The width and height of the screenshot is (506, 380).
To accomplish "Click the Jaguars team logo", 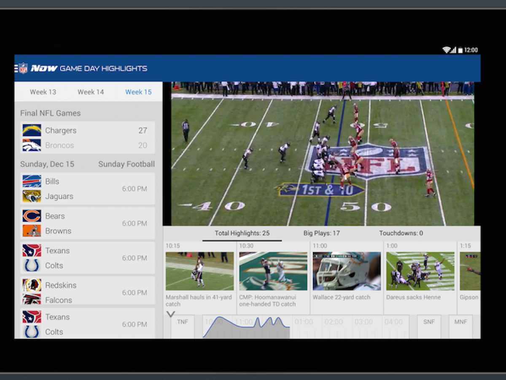I will (32, 196).
